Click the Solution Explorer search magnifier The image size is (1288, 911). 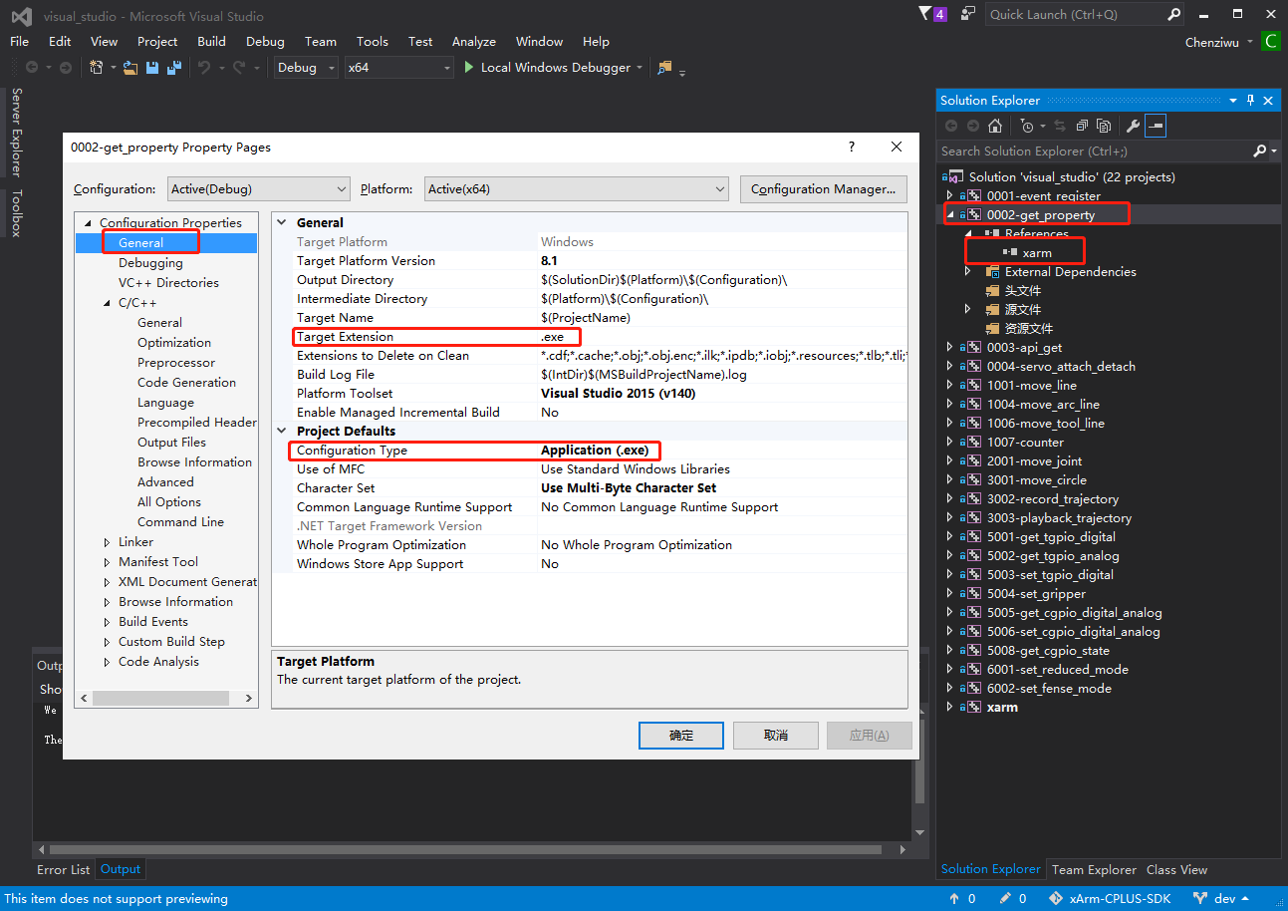tap(1260, 151)
